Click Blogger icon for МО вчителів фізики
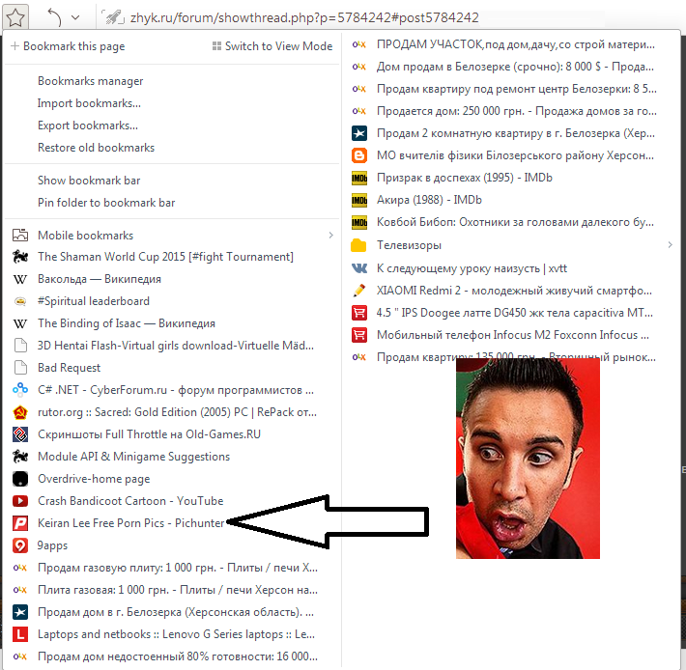This screenshot has height=670, width=686. pyautogui.click(x=359, y=155)
